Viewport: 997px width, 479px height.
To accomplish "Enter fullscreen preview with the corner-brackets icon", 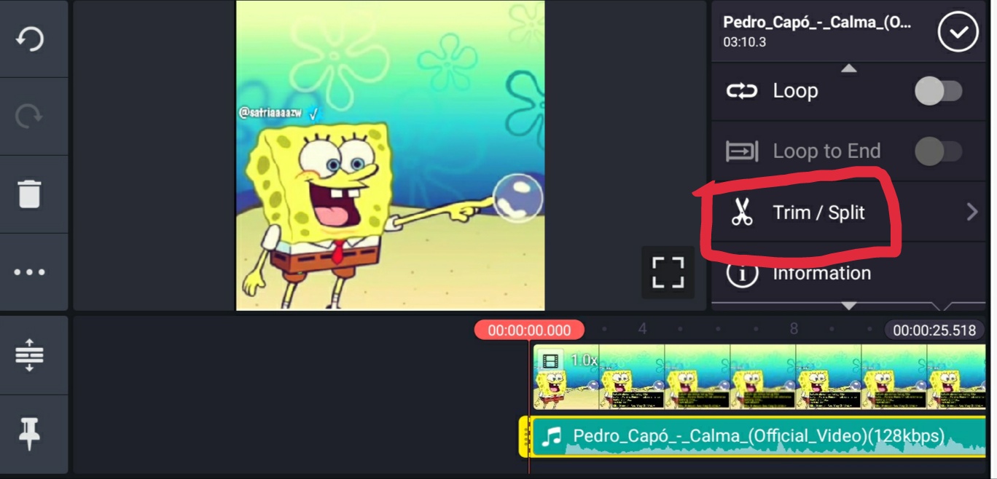I will [668, 272].
